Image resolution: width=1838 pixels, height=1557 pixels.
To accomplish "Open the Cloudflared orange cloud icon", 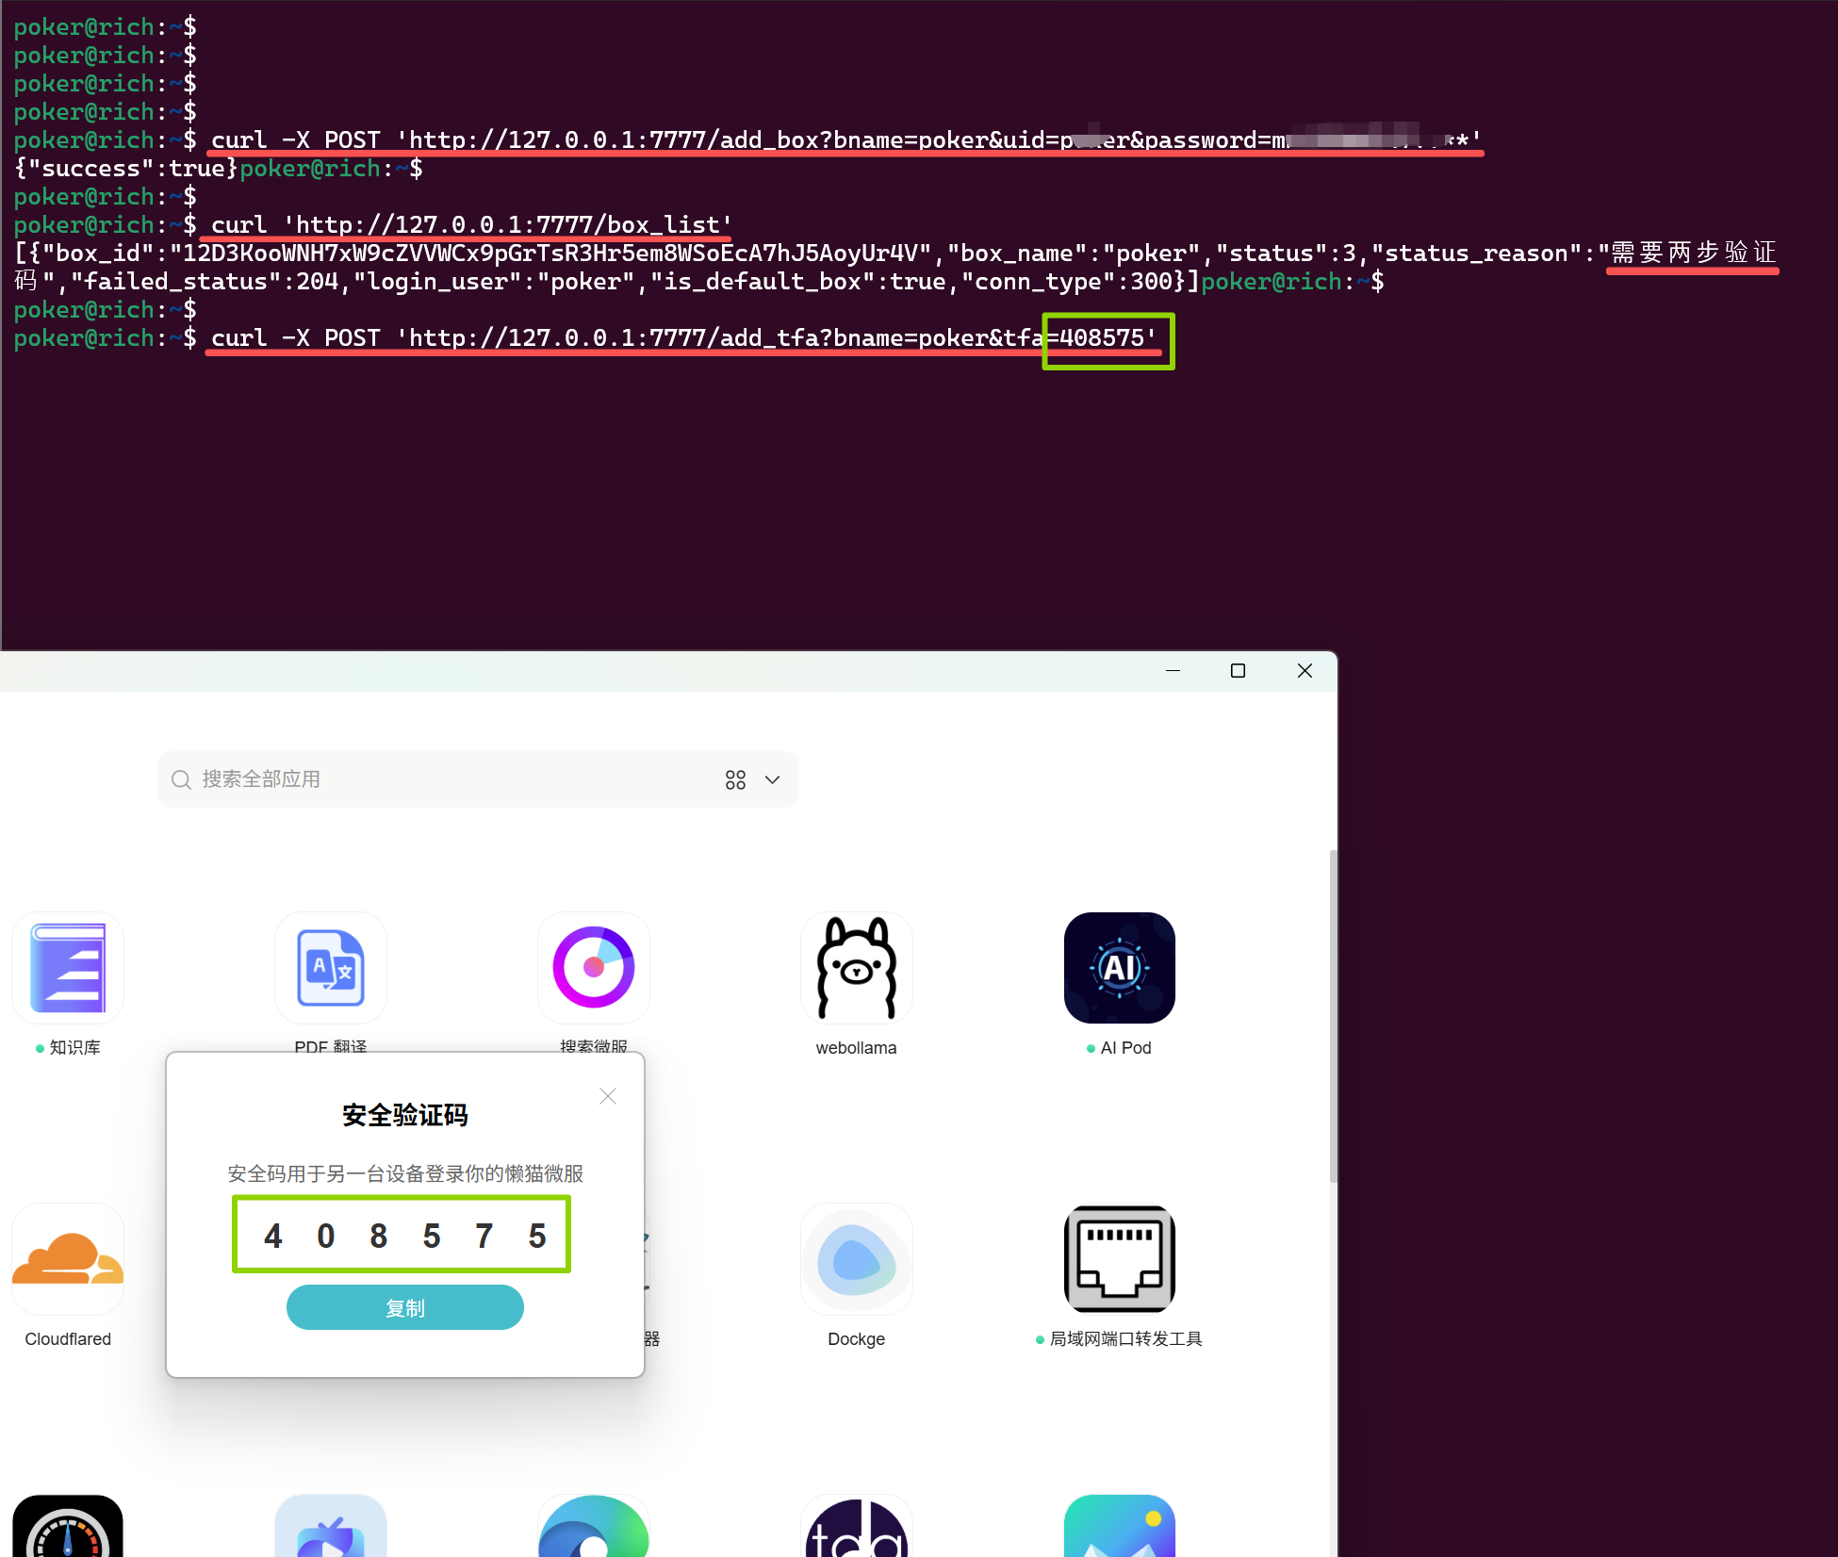I will (x=68, y=1259).
